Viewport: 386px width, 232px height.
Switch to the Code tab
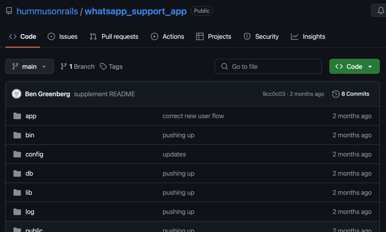[23, 36]
